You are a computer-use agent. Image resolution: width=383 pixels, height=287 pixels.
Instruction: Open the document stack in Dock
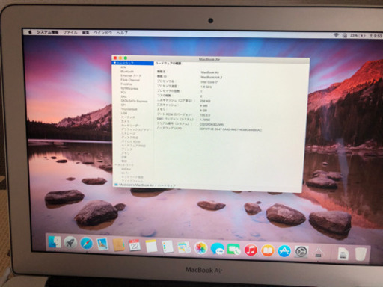(343, 254)
